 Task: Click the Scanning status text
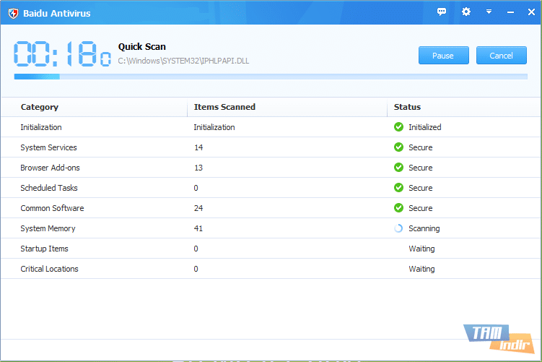point(424,229)
